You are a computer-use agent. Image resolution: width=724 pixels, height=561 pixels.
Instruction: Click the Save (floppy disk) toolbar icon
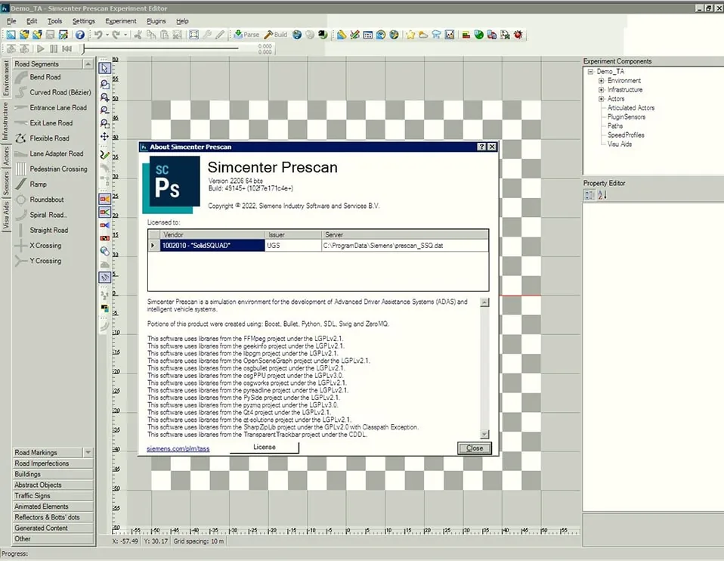click(51, 35)
